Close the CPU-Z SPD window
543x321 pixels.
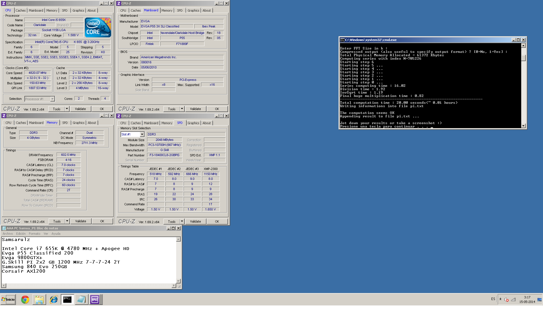[227, 116]
